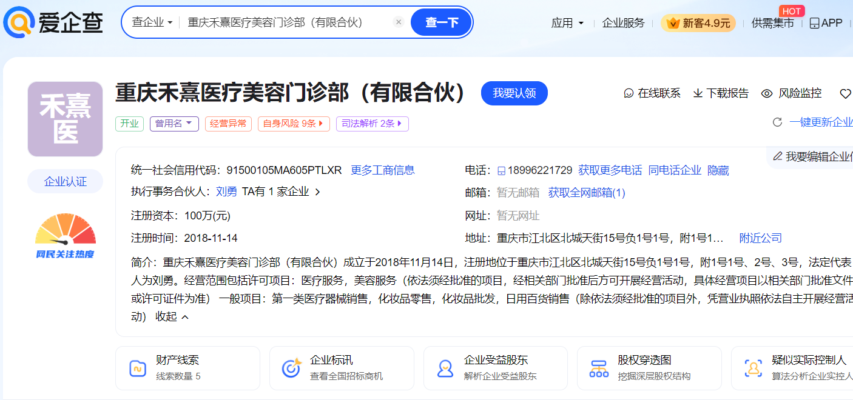
Task: Click the 下载报告 download icon
Action: point(698,93)
